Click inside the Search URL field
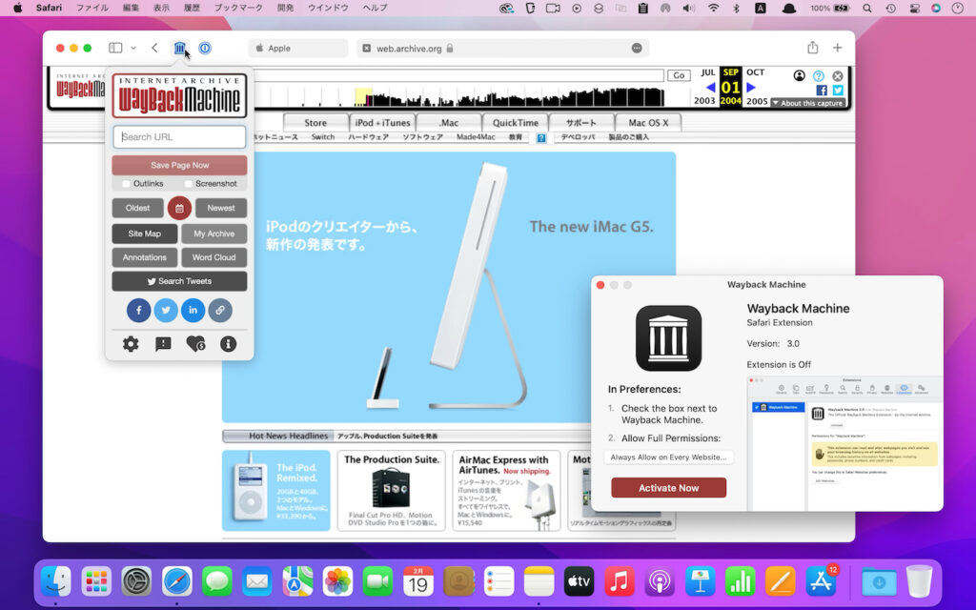976x610 pixels. click(x=179, y=137)
